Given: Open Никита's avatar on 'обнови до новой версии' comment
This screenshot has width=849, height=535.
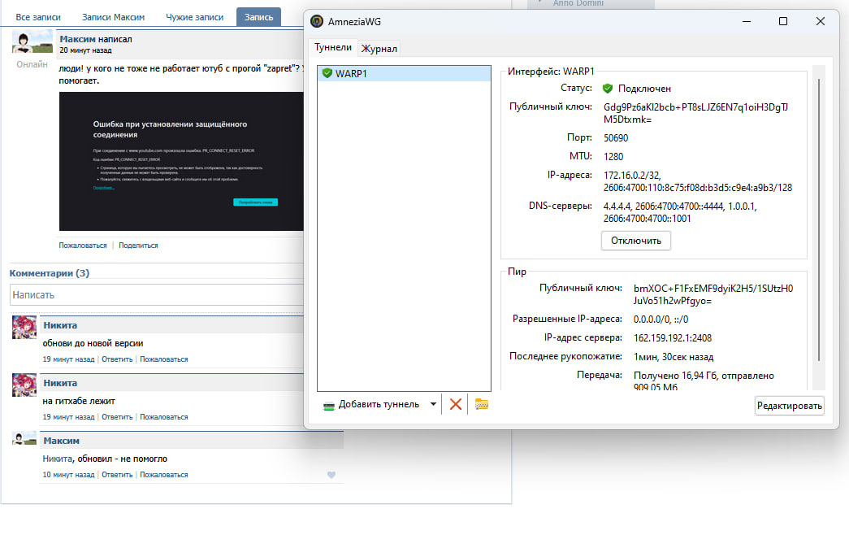Looking at the screenshot, I should pos(24,328).
